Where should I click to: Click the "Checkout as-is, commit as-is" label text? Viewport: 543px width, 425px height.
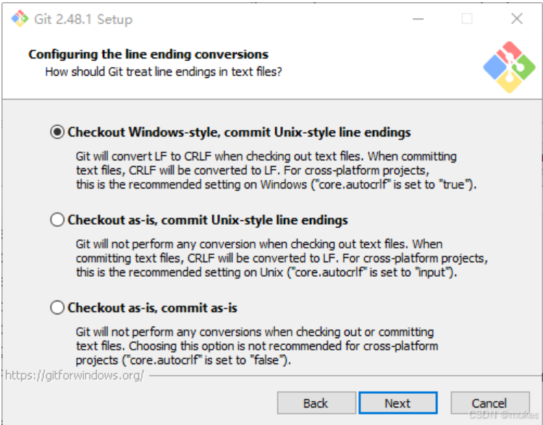click(152, 308)
